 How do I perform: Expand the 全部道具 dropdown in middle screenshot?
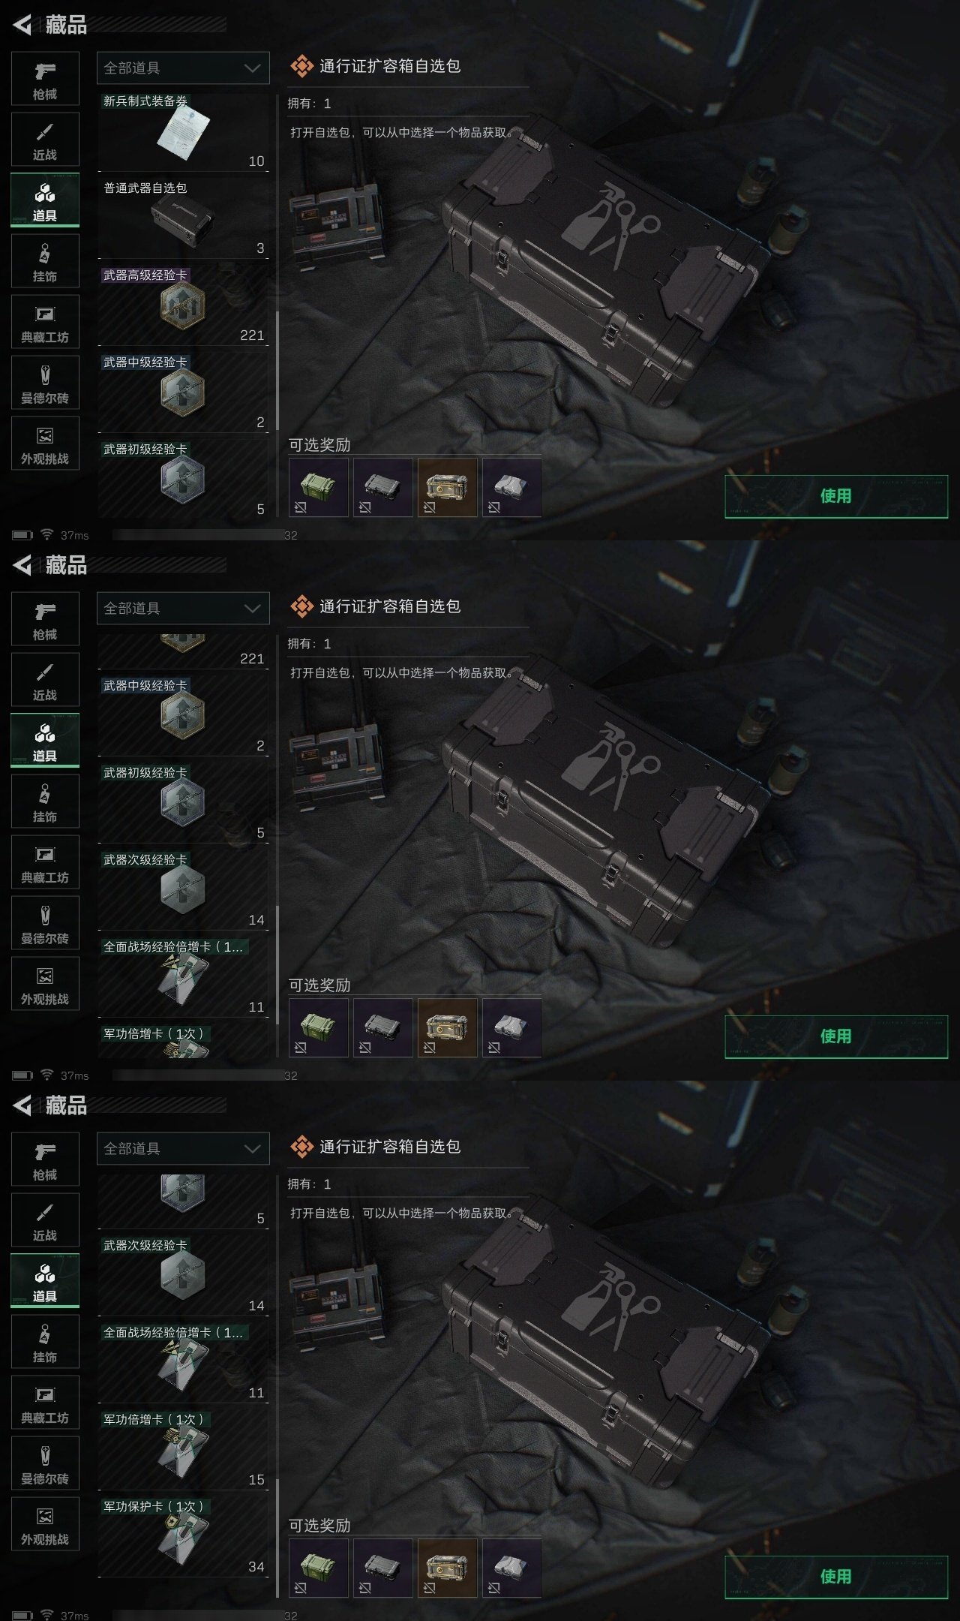click(x=183, y=608)
